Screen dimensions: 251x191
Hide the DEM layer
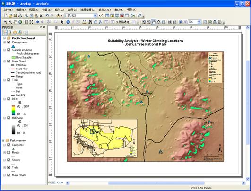[9, 99]
